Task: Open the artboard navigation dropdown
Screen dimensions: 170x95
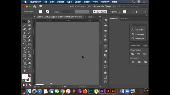Action: pos(59,87)
